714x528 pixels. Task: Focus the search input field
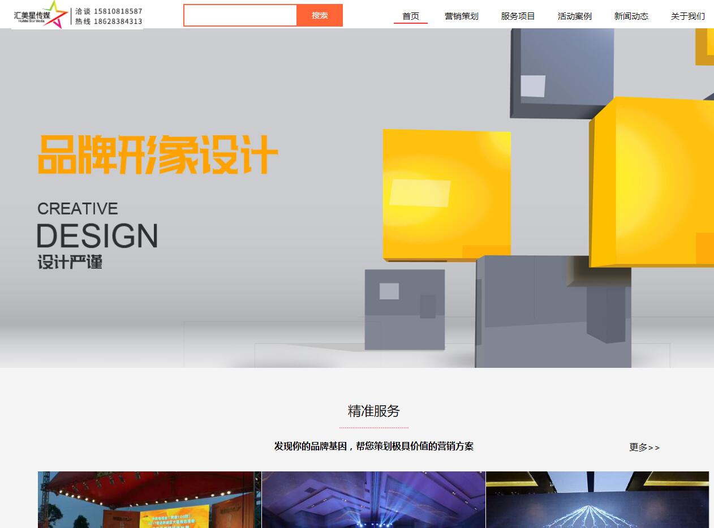pos(240,15)
